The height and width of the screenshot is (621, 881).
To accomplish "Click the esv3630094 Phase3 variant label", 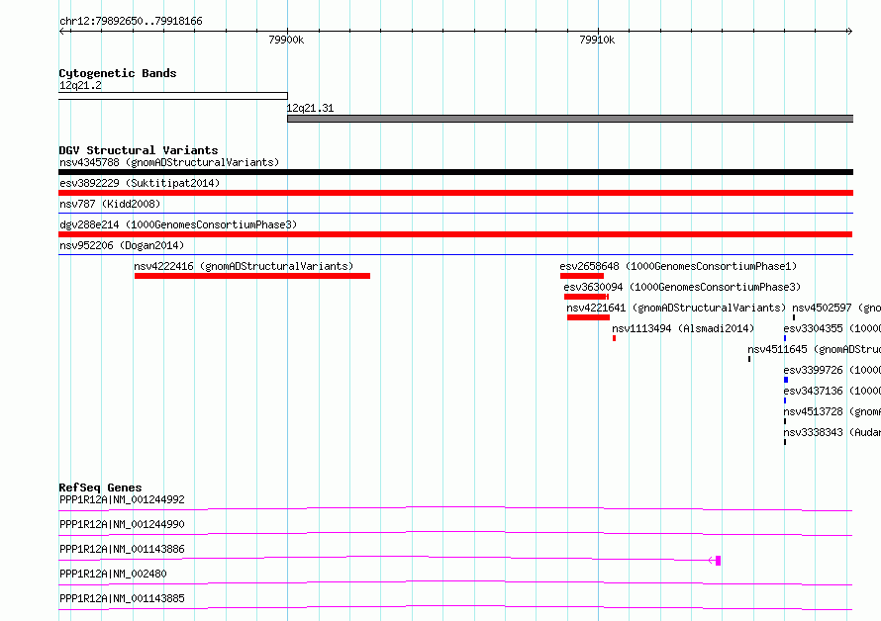I will (x=682, y=287).
